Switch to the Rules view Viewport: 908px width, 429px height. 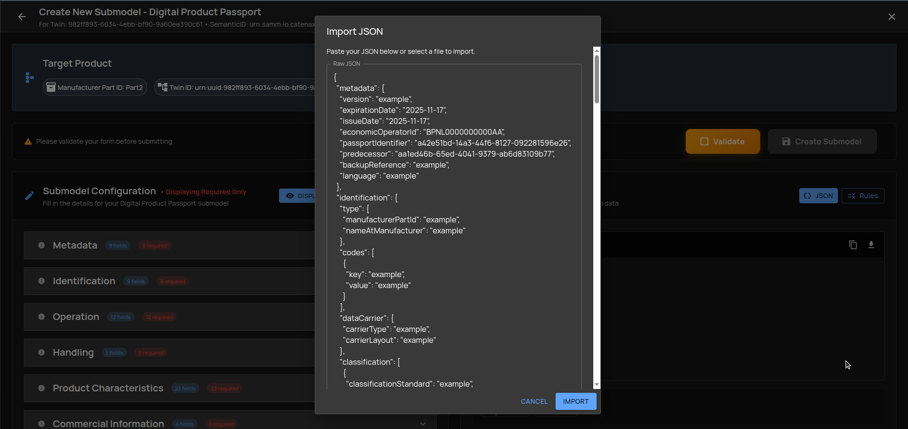coord(863,195)
